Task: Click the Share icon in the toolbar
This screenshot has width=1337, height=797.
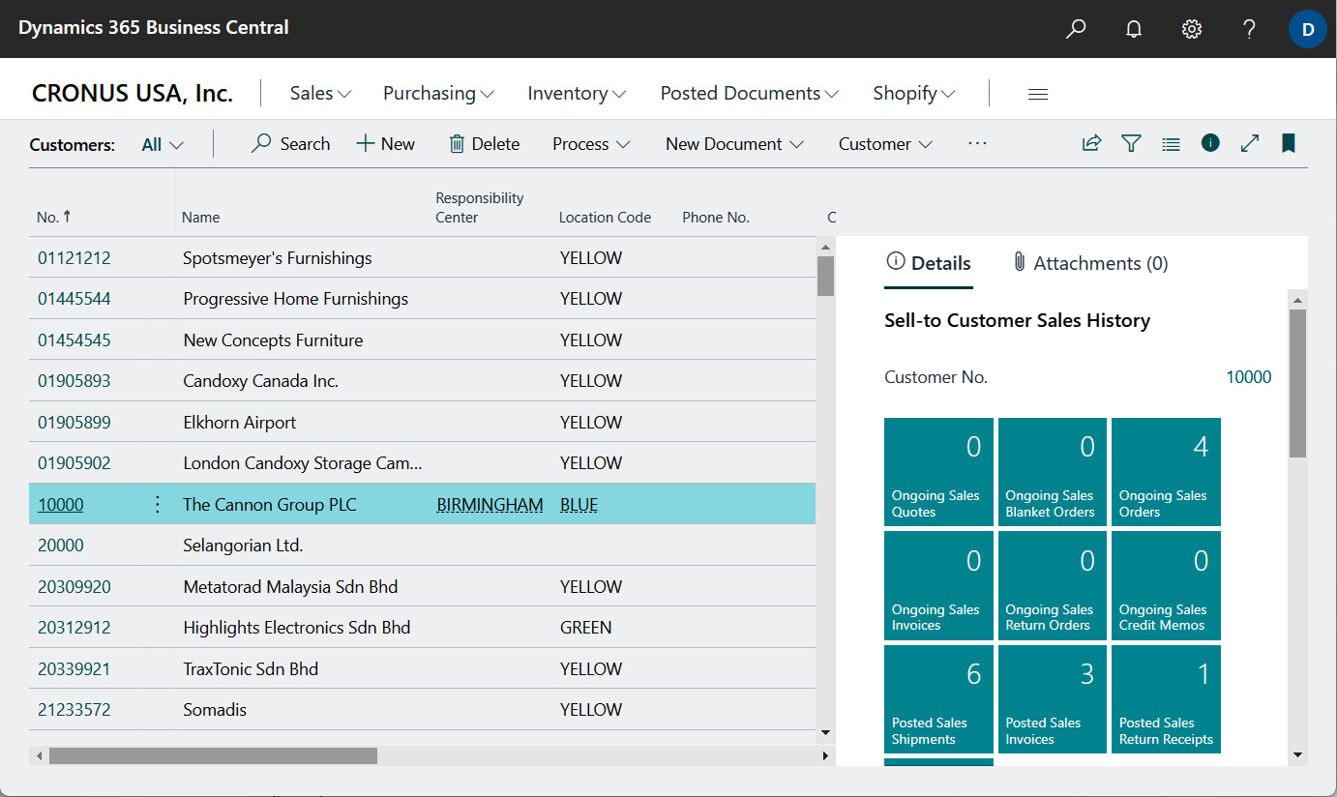Action: point(1091,143)
